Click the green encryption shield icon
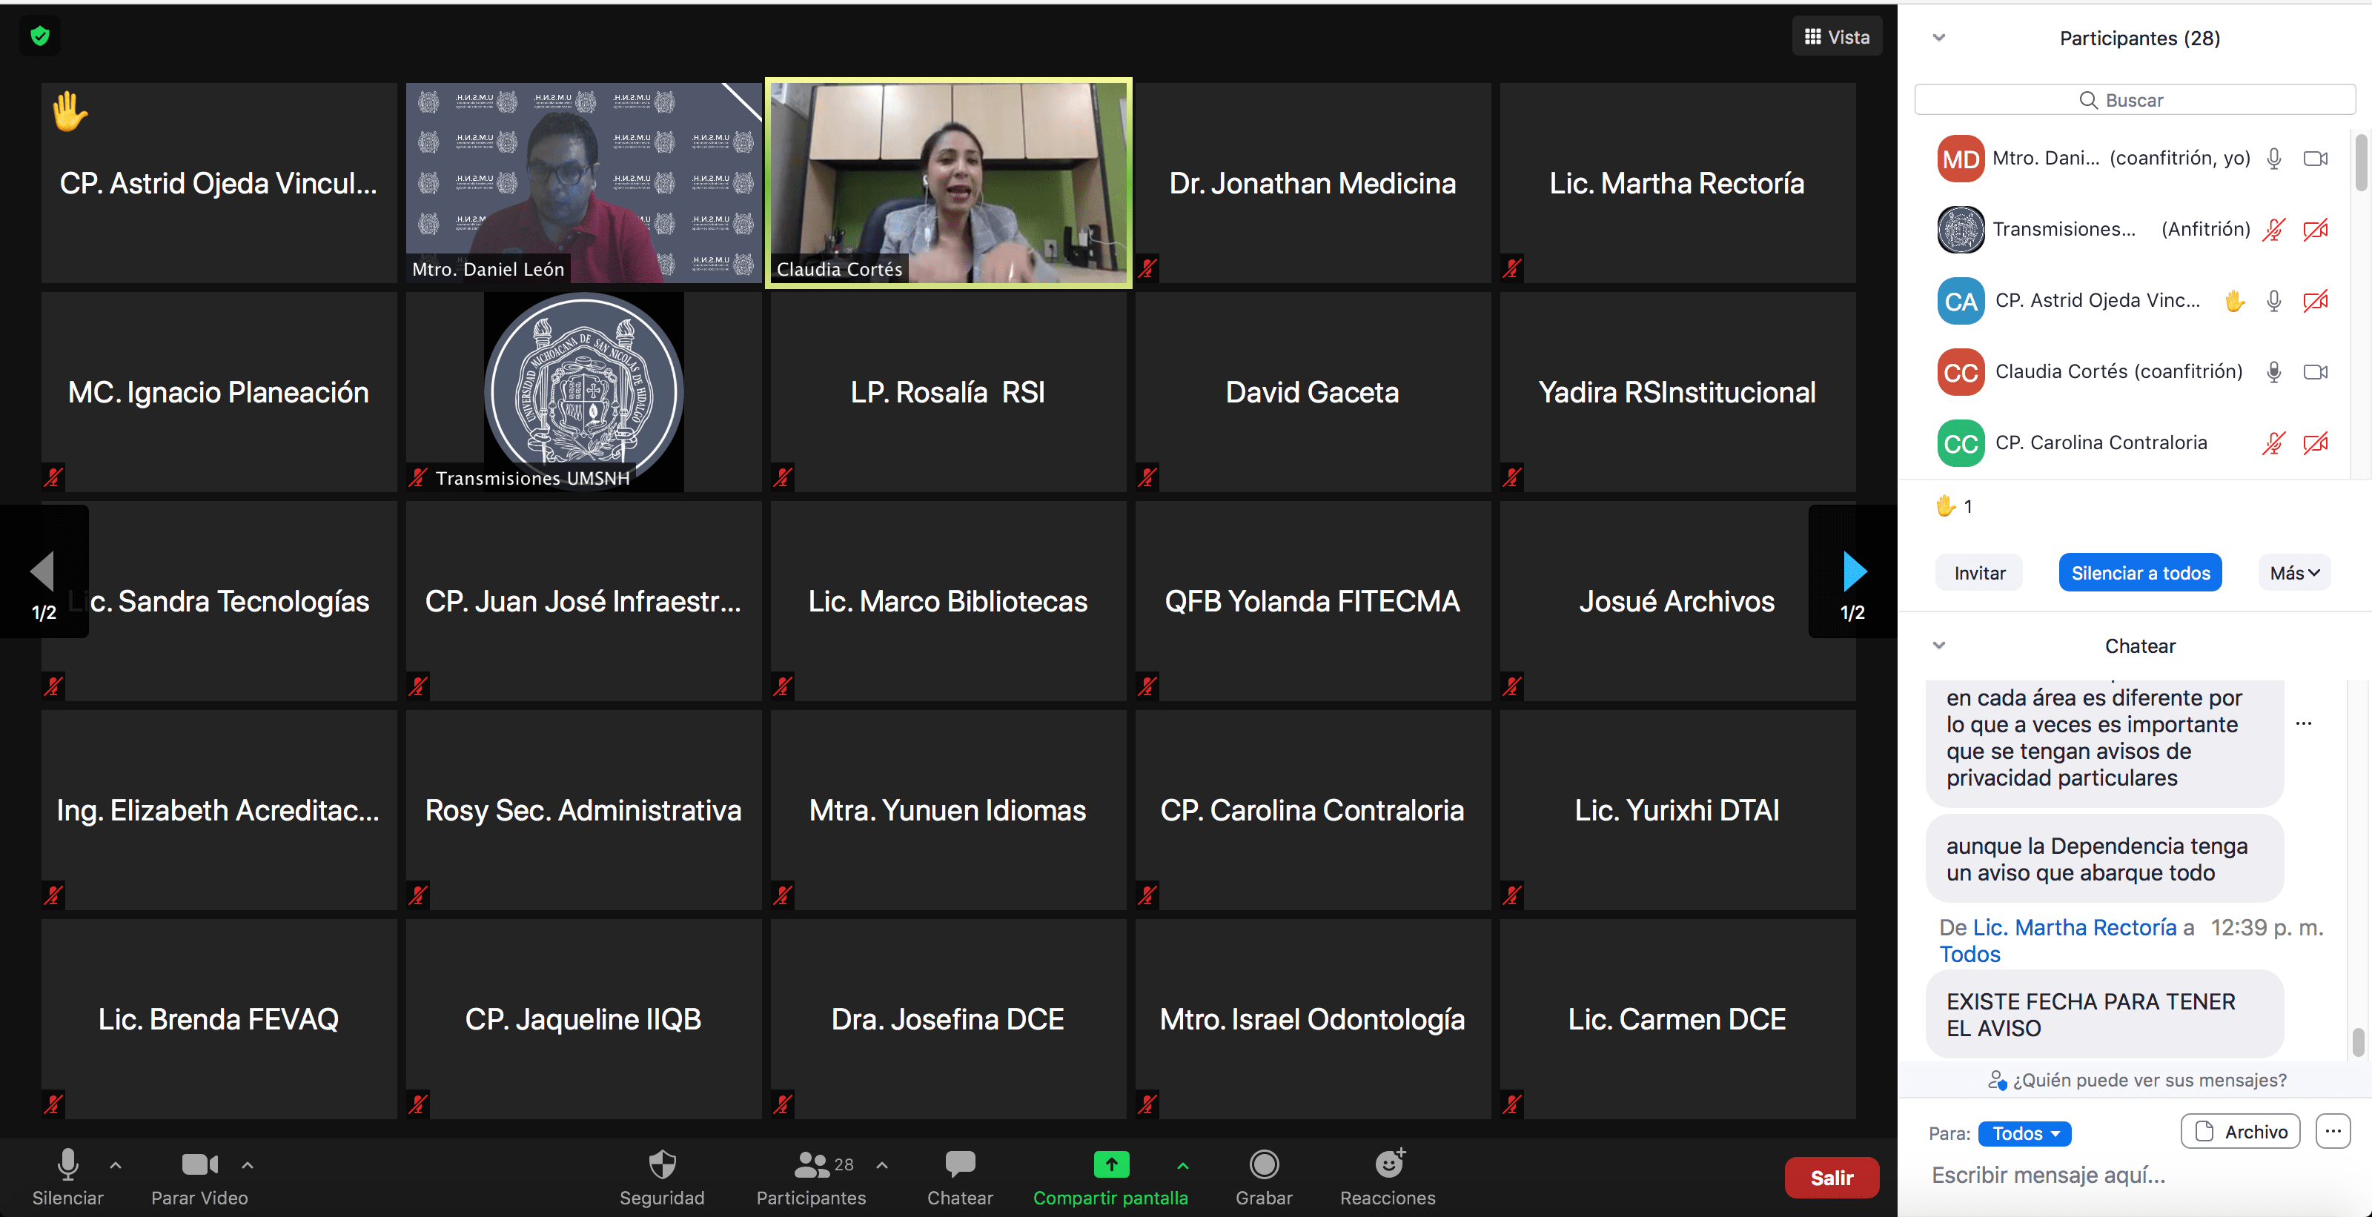This screenshot has width=2372, height=1217. click(39, 36)
